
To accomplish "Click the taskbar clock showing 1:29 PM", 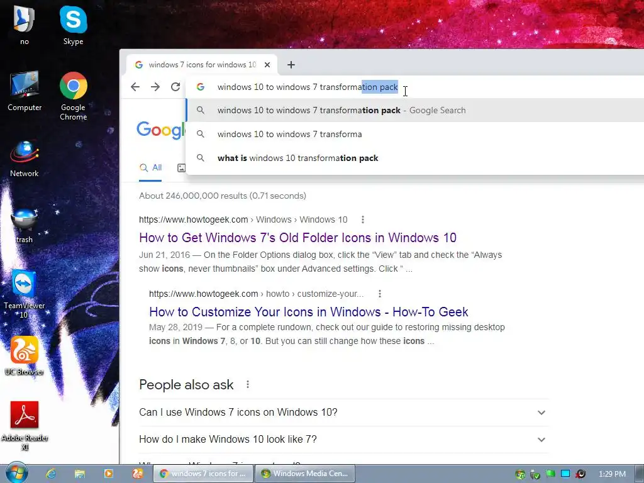I will coord(612,474).
